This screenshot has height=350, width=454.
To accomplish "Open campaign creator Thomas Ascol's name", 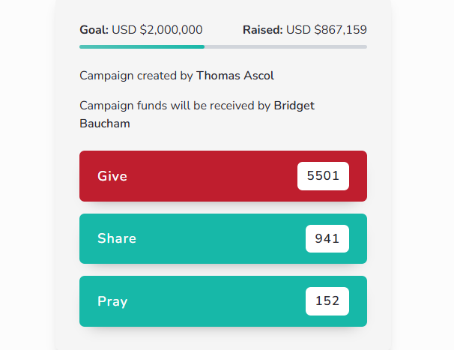I will [235, 76].
